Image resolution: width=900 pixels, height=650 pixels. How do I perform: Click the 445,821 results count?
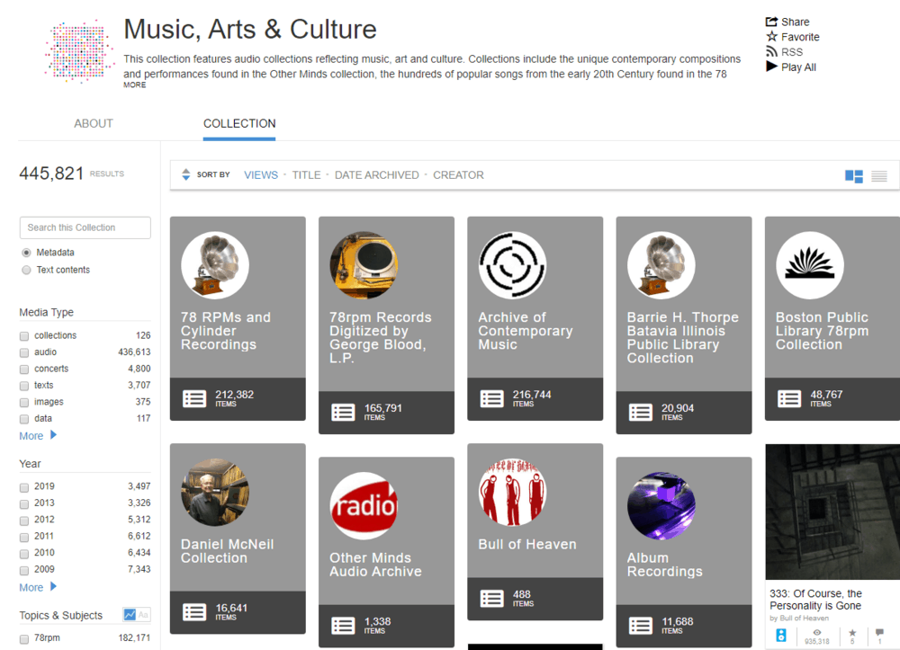click(x=51, y=174)
